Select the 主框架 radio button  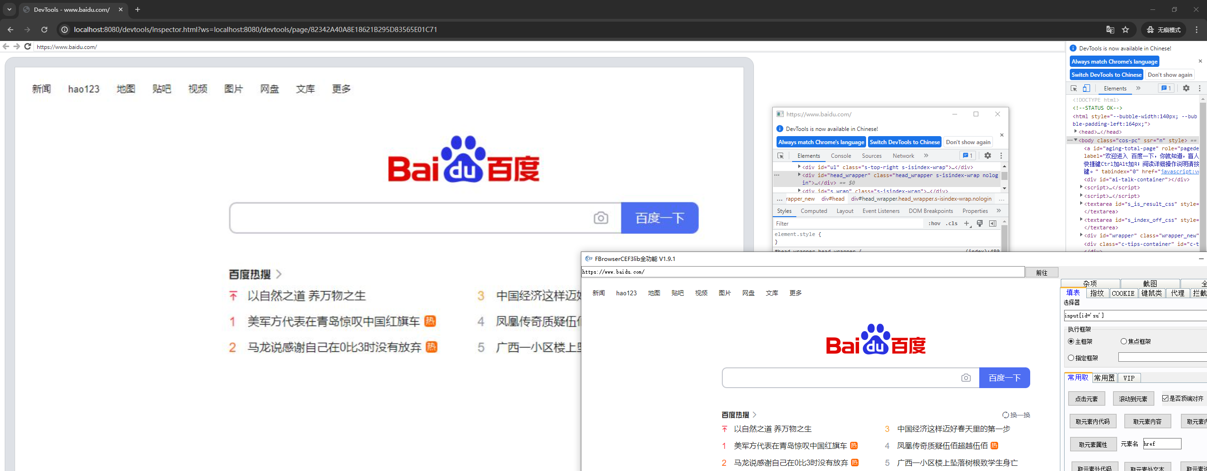[1071, 341]
